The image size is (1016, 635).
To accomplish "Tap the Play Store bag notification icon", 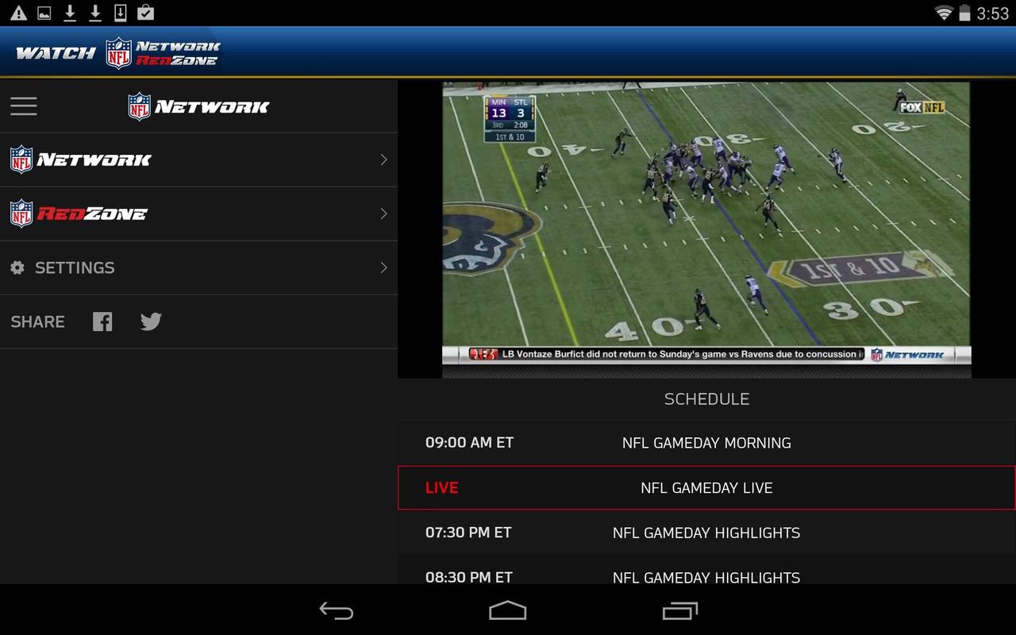I will pyautogui.click(x=145, y=13).
